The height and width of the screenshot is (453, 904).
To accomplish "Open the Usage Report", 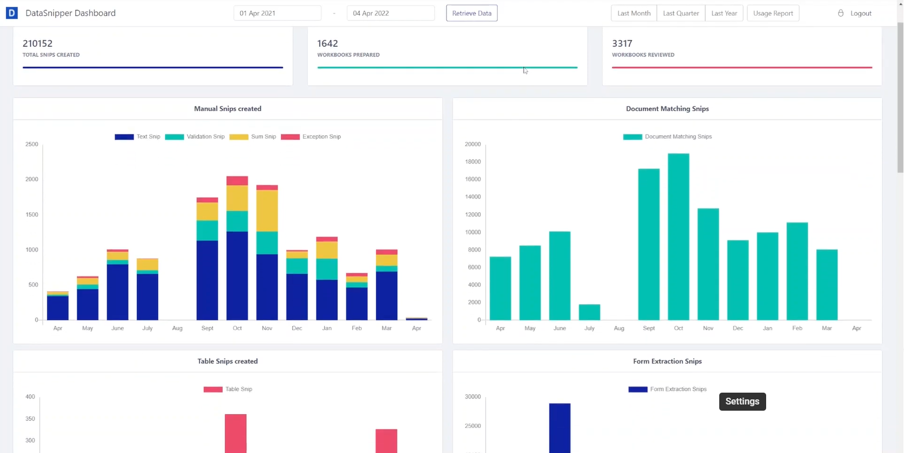I will click(773, 13).
